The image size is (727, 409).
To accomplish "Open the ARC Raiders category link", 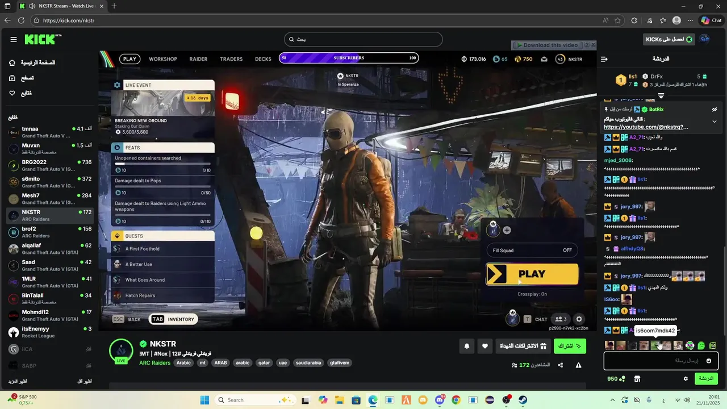I will 155,362.
